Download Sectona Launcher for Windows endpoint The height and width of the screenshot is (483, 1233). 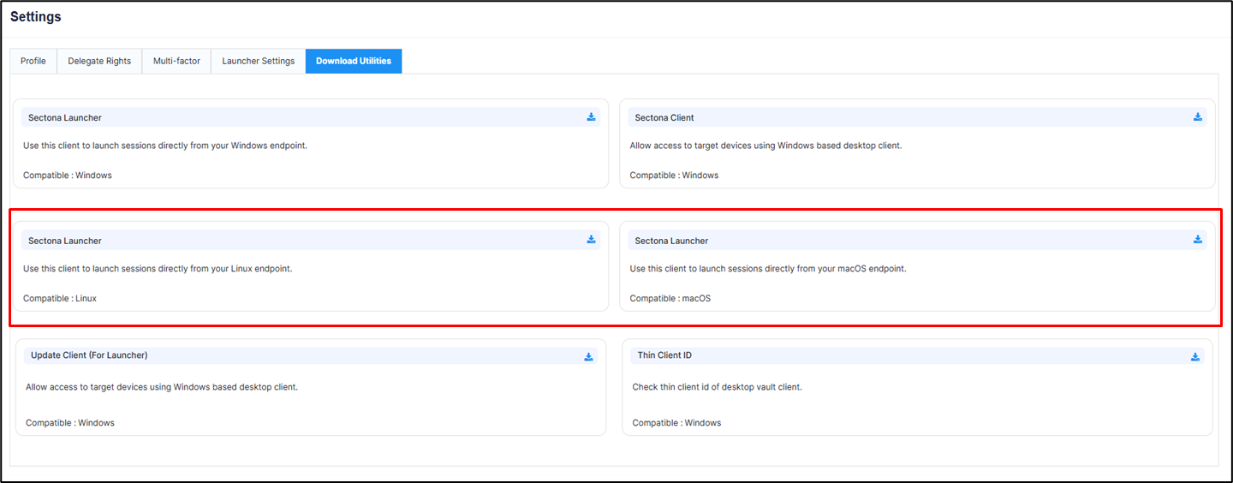click(x=591, y=117)
